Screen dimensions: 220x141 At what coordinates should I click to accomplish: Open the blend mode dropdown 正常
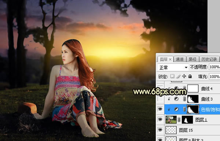tap(173, 67)
